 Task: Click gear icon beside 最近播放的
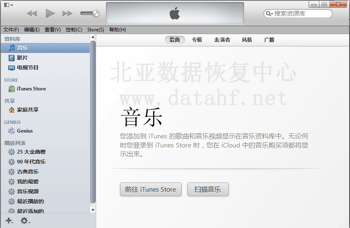[x=12, y=202]
